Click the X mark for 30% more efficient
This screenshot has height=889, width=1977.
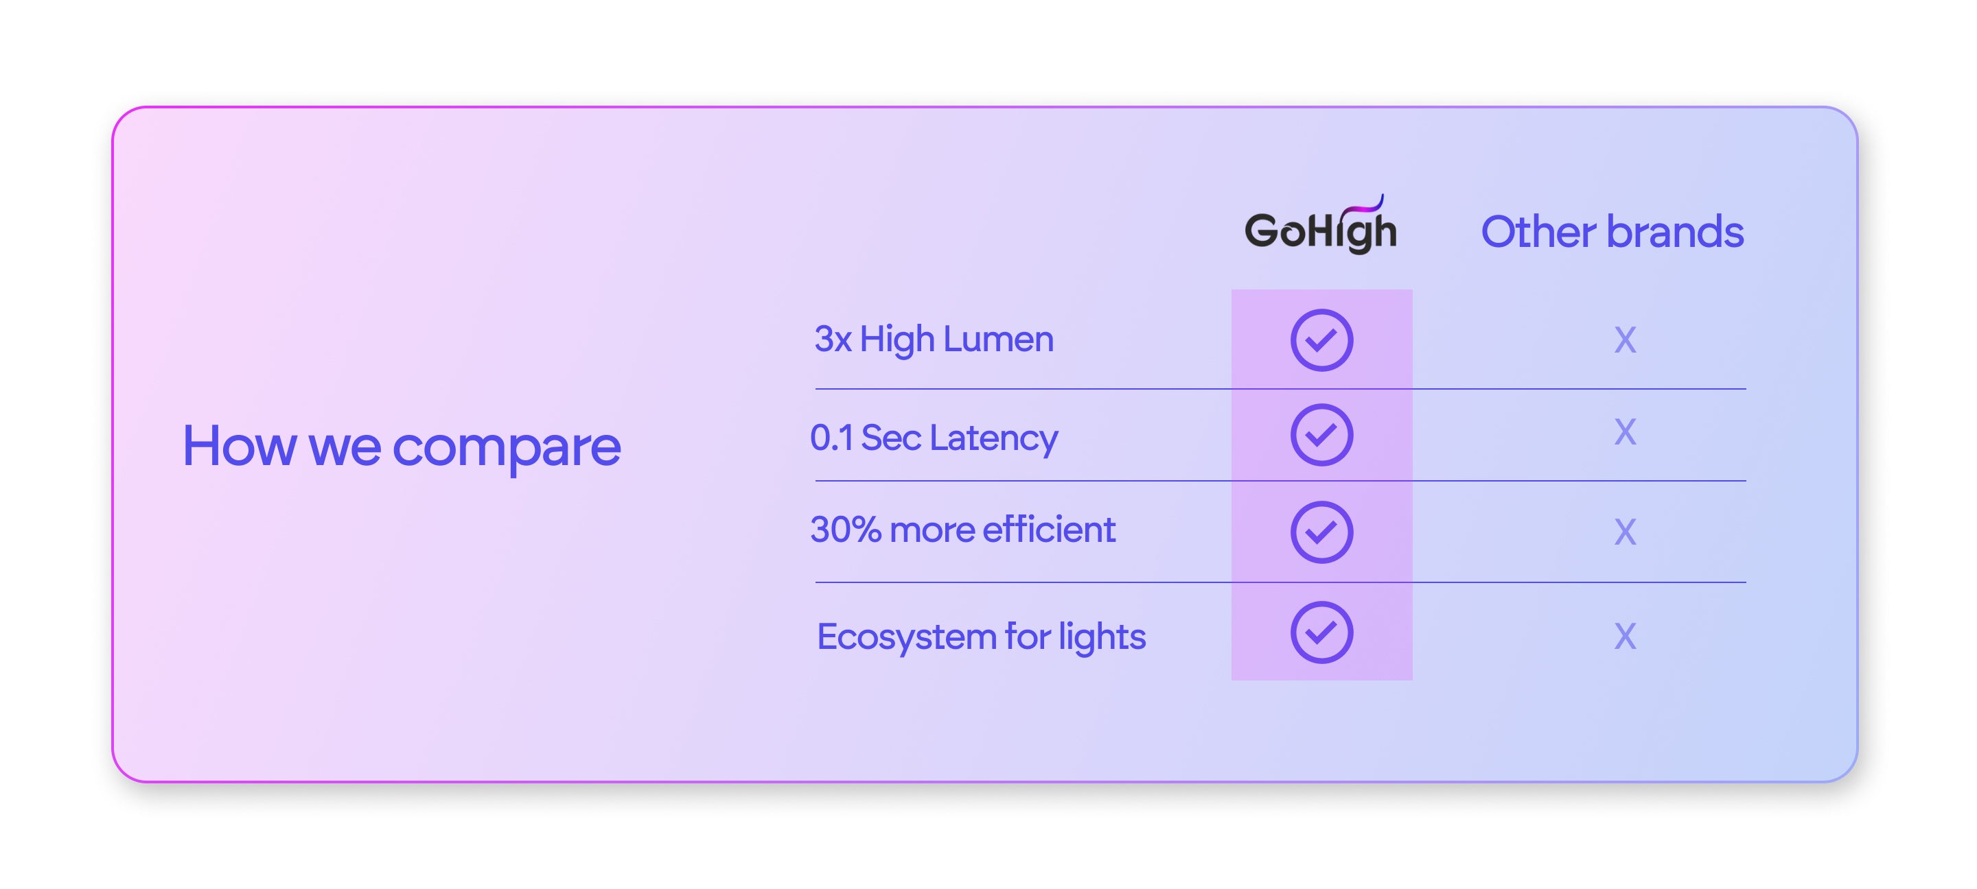[x=1625, y=532]
